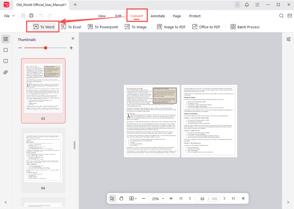Image resolution: width=294 pixels, height=209 pixels.
Task: Zoom out with the bottom minus button
Action: coord(144,199)
